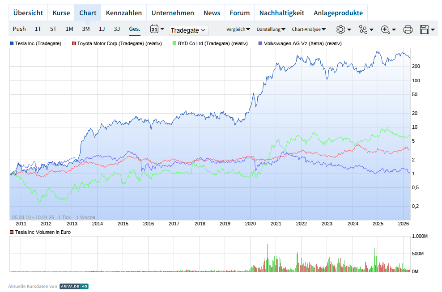Expand the zoom dropdown arrow
The width and height of the screenshot is (442, 292).
(394, 30)
